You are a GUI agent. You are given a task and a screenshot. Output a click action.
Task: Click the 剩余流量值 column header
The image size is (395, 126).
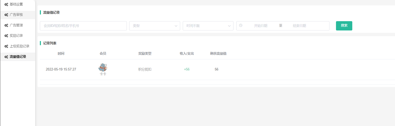click(218, 54)
